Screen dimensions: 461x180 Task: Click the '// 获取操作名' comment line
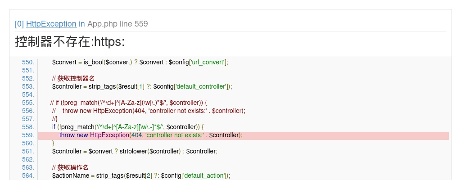pos(70,167)
